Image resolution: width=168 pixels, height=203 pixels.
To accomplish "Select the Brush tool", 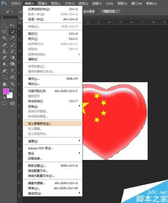I will click(x=12, y=45).
